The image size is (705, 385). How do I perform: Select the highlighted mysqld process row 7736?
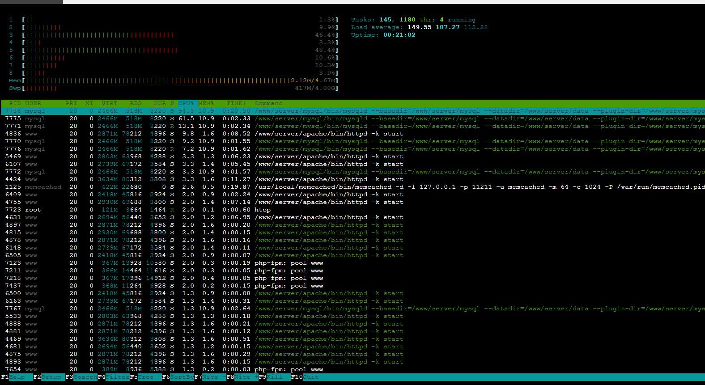tap(352, 111)
